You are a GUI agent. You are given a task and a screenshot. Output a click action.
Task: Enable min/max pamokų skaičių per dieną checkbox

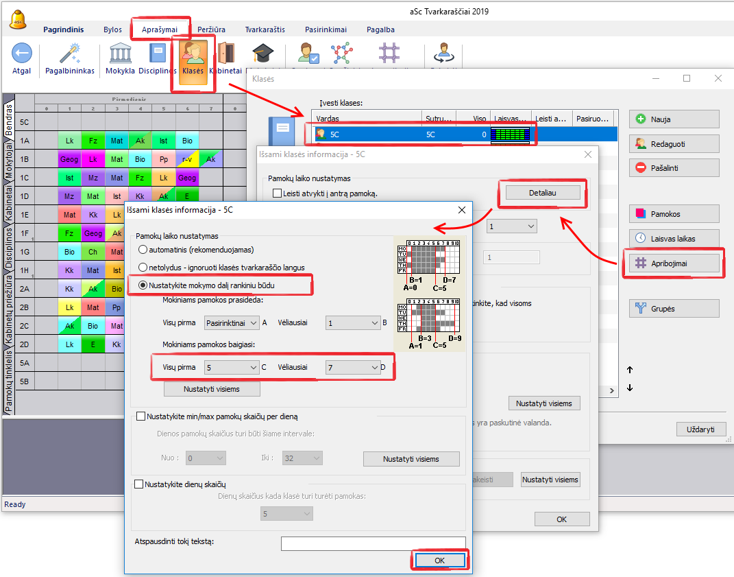[141, 416]
